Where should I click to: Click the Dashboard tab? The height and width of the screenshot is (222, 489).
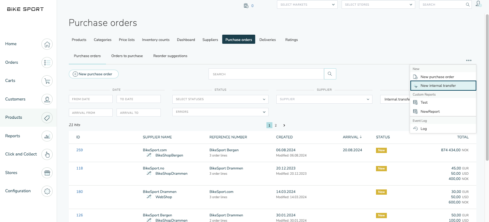pos(186,40)
